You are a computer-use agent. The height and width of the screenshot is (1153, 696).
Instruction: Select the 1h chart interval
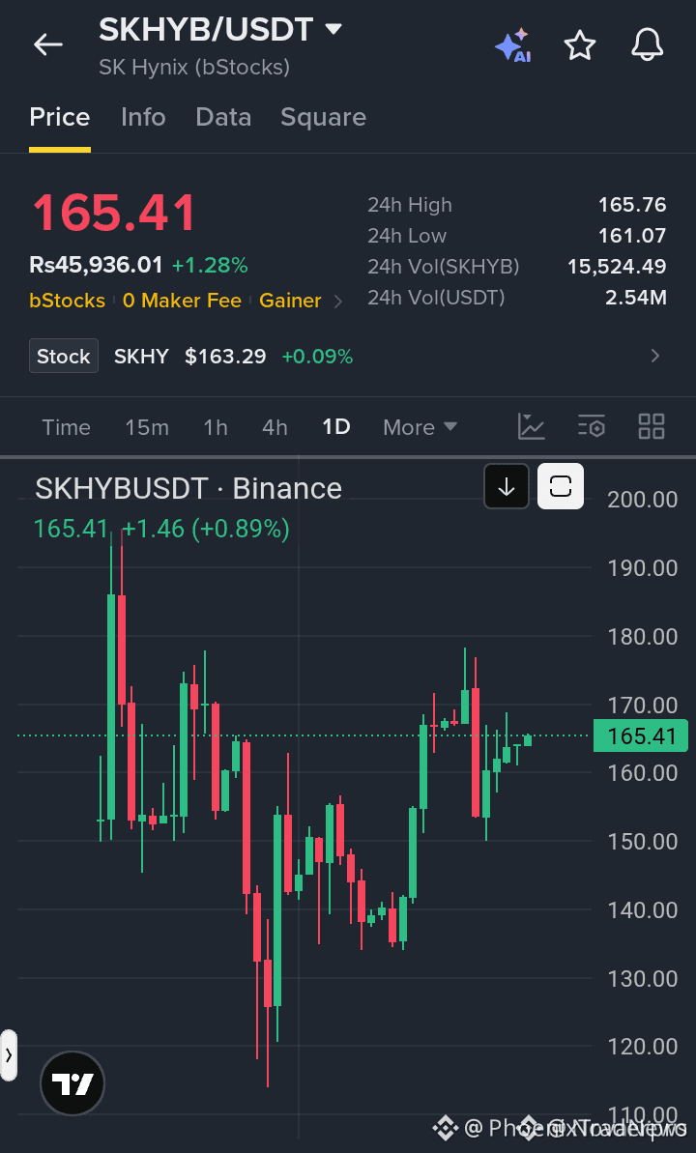coord(216,427)
